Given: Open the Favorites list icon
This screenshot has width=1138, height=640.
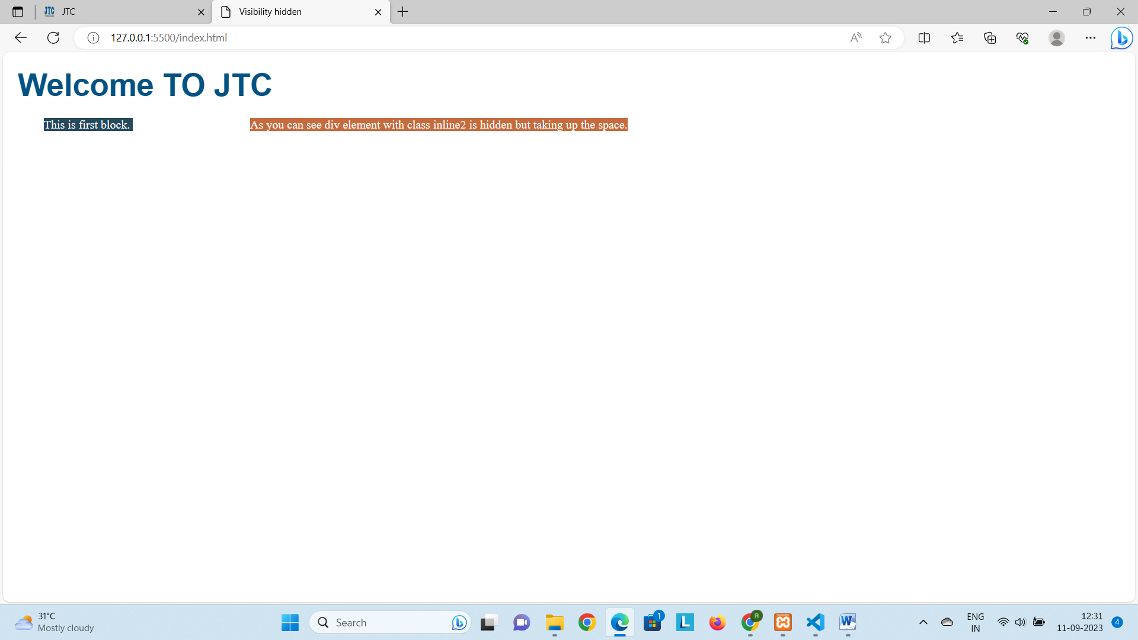Looking at the screenshot, I should click(x=957, y=38).
